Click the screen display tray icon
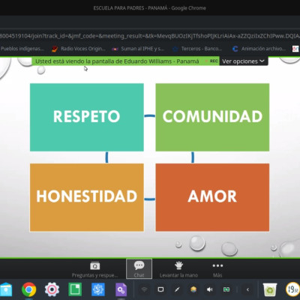This screenshot has width=300, height=300. click(x=160, y=289)
